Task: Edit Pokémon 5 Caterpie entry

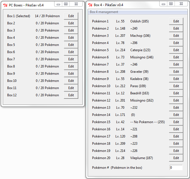Action: click(x=176, y=50)
